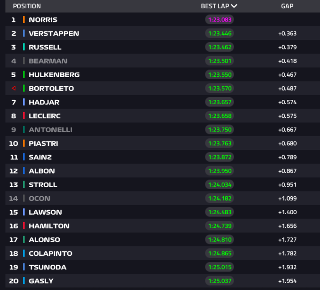The width and height of the screenshot is (320, 290).
Task: Select the Sainz driver name
Action: click(x=40, y=157)
